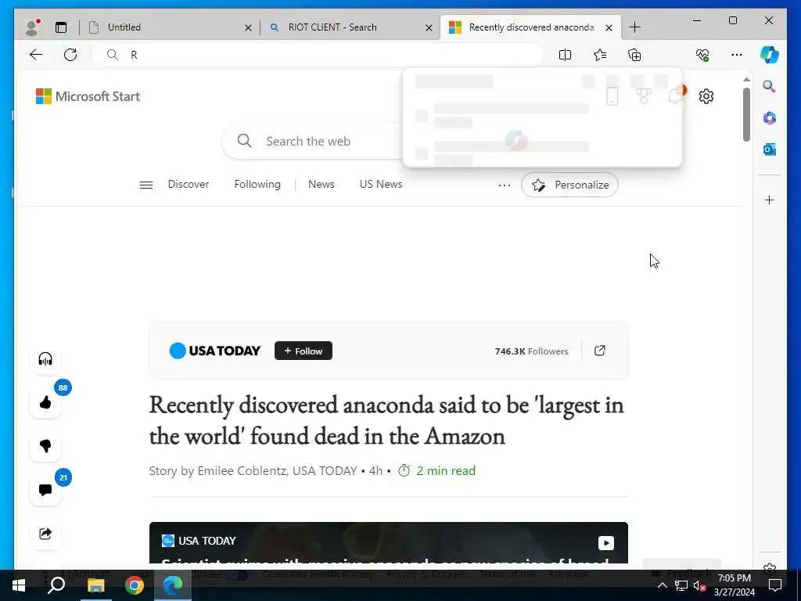The width and height of the screenshot is (801, 601).
Task: Close the Untitled tab
Action: pos(248,27)
